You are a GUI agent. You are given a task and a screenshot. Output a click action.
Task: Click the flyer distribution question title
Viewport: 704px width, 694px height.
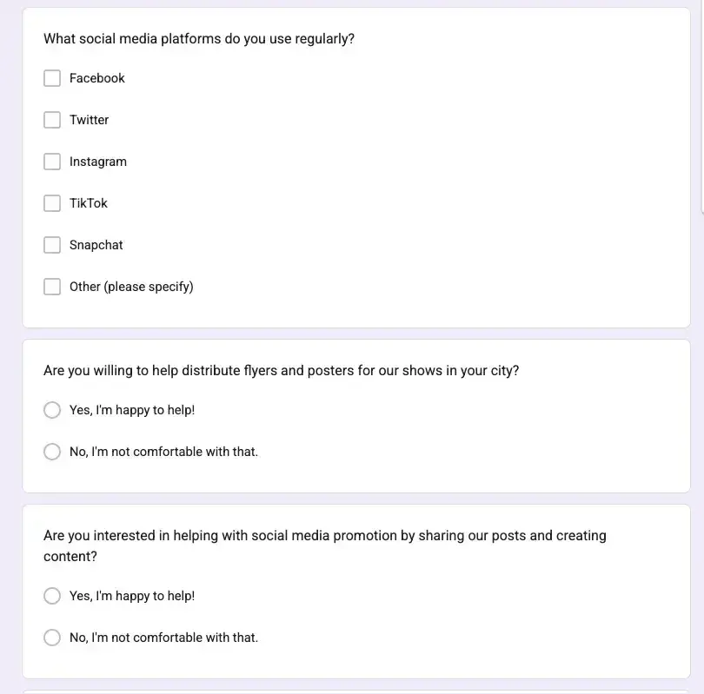point(281,370)
